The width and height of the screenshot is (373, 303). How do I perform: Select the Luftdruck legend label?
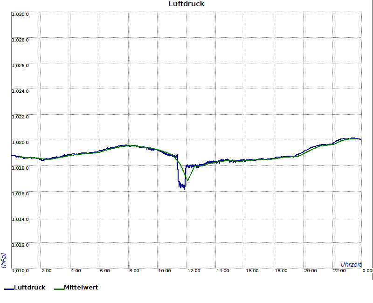(30, 287)
